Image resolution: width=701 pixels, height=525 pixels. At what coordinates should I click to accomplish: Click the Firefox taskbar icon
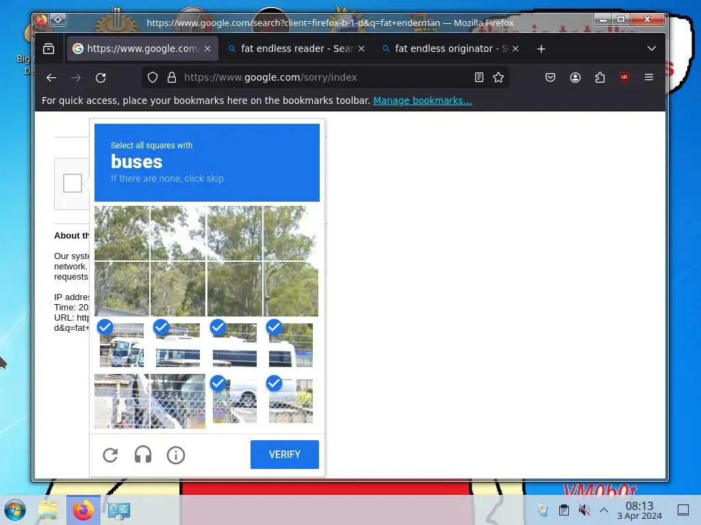pyautogui.click(x=83, y=510)
